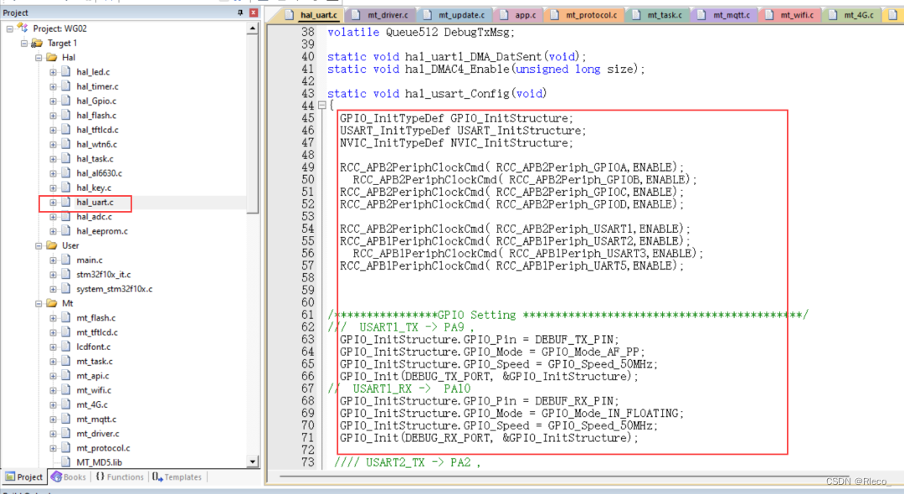The image size is (904, 494).
Task: Collapse the Hal folder group
Action: [x=39, y=58]
